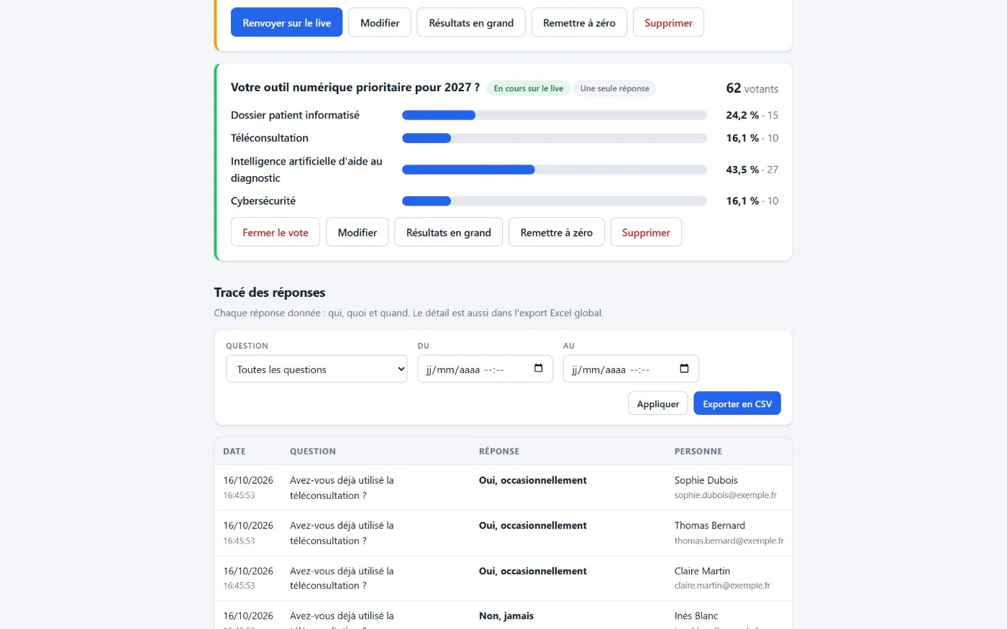
Task: Click Supprimer next to Fermer le vote
Action: coord(646,233)
